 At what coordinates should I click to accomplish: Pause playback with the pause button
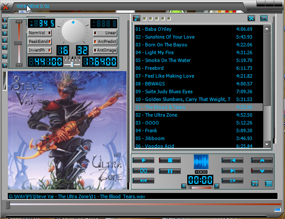click(170, 171)
